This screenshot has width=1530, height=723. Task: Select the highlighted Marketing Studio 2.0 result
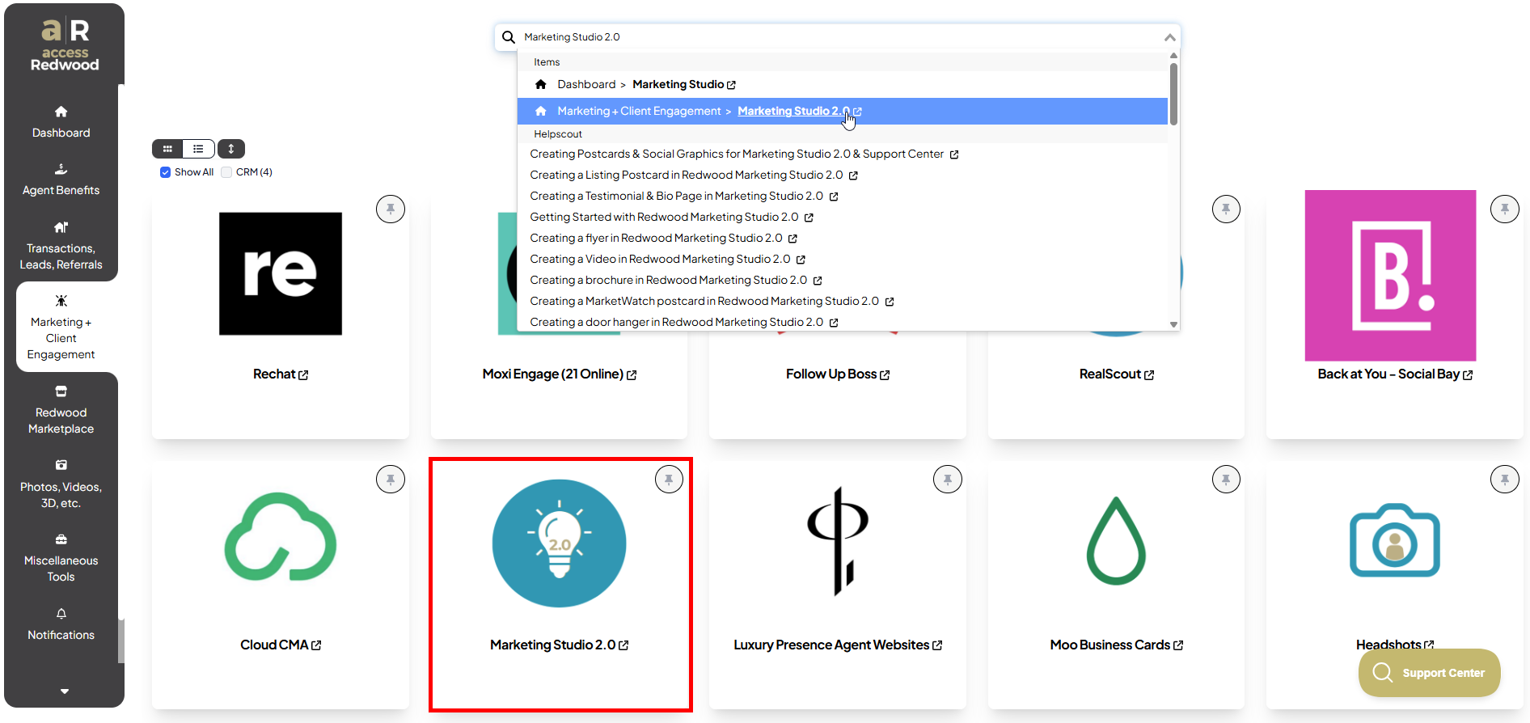pos(843,111)
